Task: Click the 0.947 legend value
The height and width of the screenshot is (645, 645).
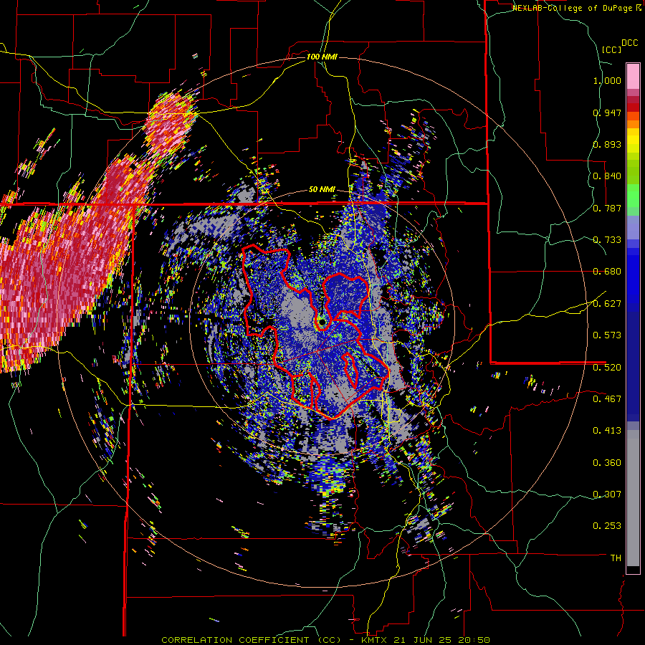Action: click(607, 113)
